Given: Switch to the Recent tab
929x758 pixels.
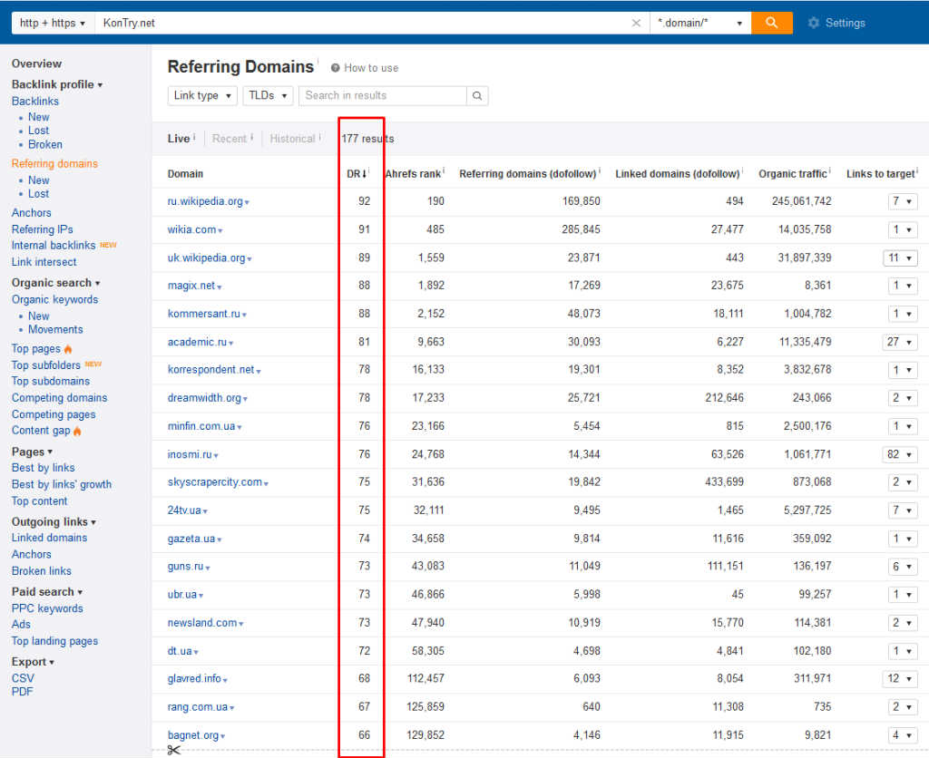Looking at the screenshot, I should (x=230, y=139).
